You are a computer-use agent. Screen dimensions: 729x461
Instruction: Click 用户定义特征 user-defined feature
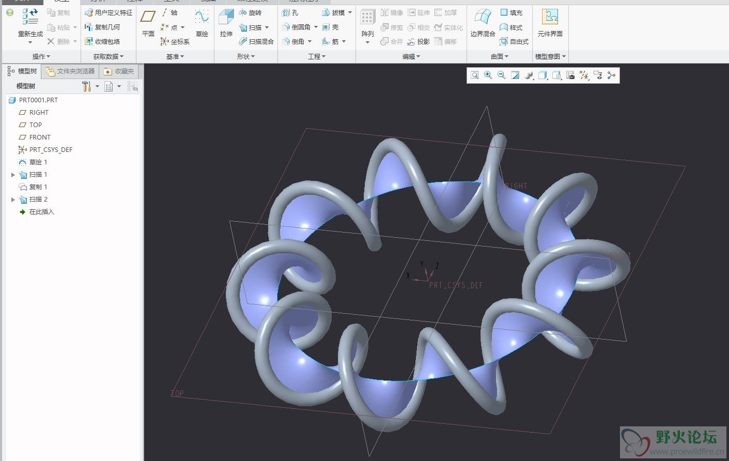(108, 12)
